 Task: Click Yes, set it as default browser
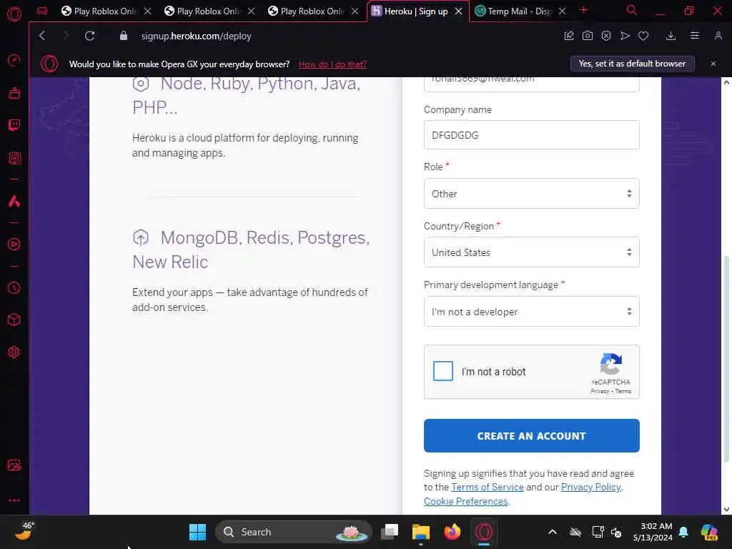pos(632,64)
